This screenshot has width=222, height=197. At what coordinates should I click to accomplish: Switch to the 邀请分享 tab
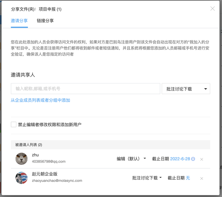(19, 21)
